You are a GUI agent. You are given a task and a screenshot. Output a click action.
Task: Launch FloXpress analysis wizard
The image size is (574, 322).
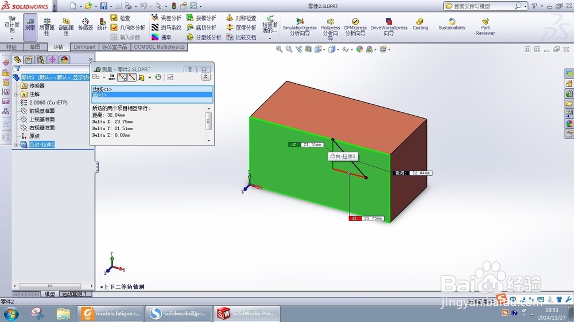(330, 29)
